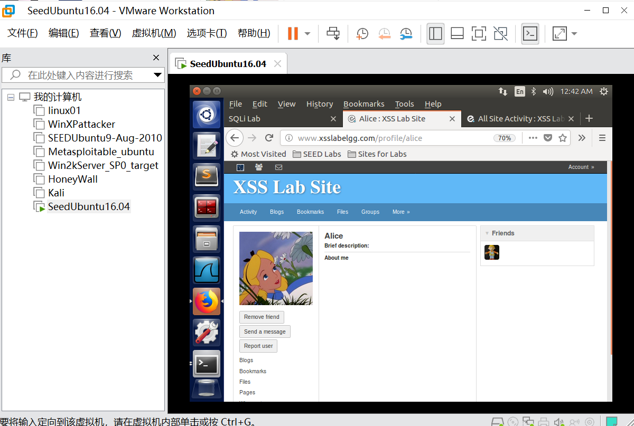The height and width of the screenshot is (426, 634).
Task: Toggle the library sidebar view
Action: tap(435, 33)
